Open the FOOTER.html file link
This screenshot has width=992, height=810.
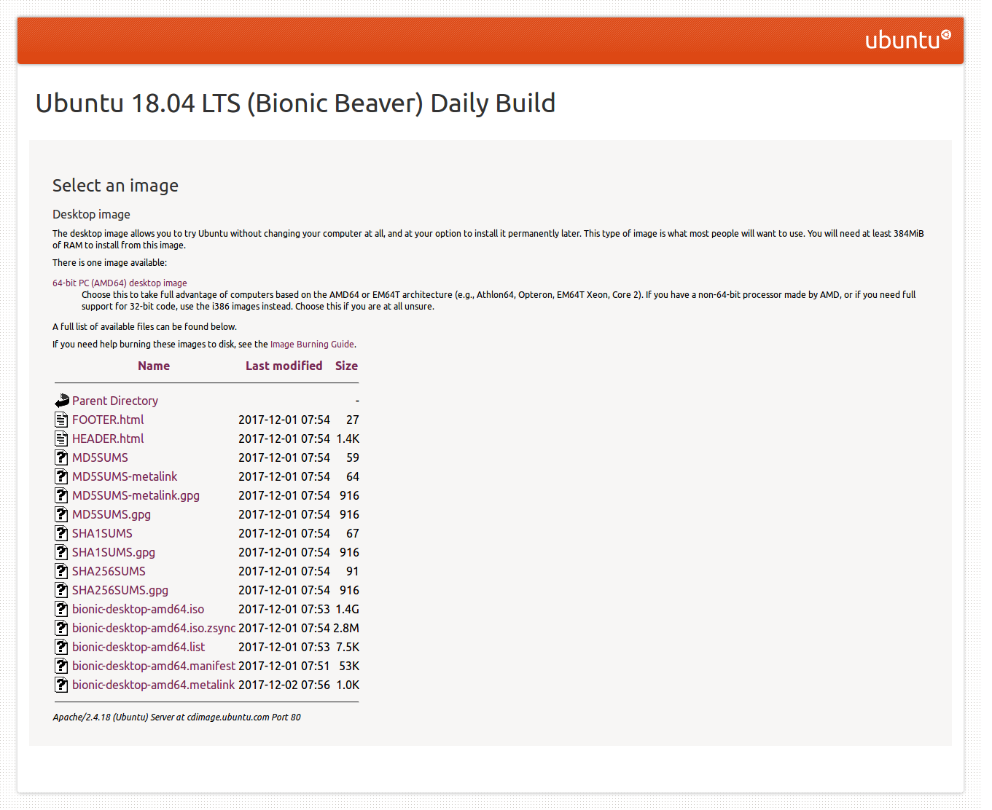tap(108, 420)
